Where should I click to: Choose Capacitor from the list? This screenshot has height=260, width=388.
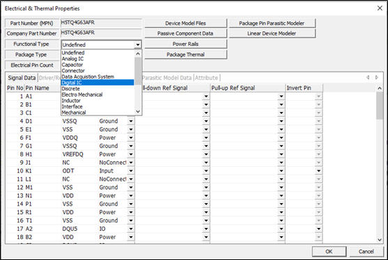(x=98, y=65)
